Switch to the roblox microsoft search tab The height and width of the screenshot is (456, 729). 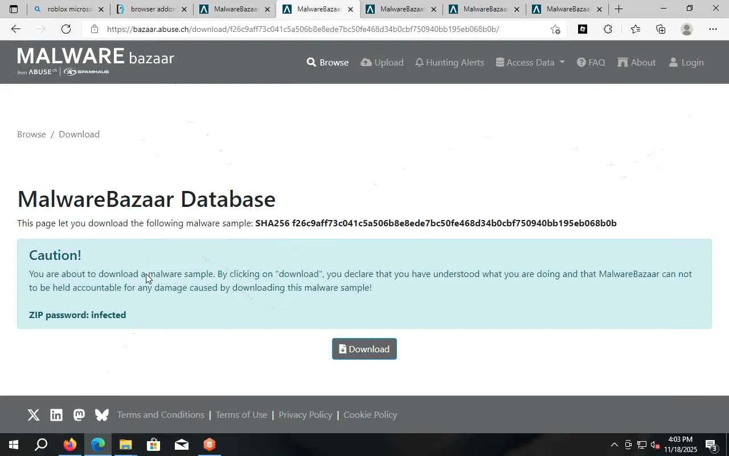point(68,9)
